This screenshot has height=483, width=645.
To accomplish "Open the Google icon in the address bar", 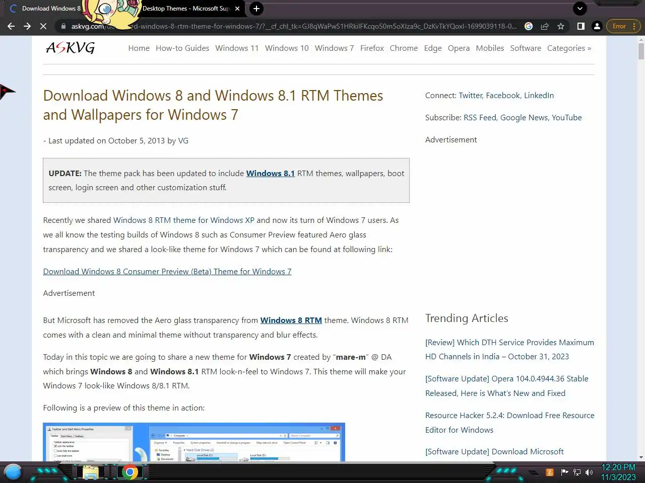I will click(529, 26).
